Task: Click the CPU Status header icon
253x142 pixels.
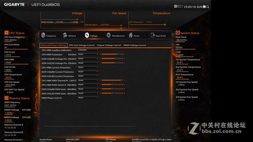Action: [6, 33]
